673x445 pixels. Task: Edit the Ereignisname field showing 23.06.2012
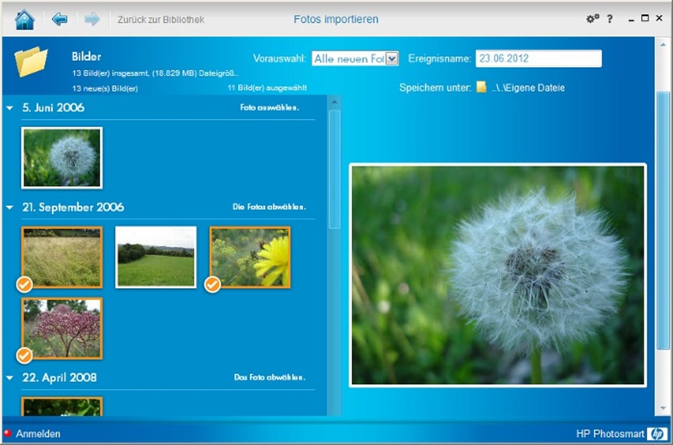(x=538, y=58)
